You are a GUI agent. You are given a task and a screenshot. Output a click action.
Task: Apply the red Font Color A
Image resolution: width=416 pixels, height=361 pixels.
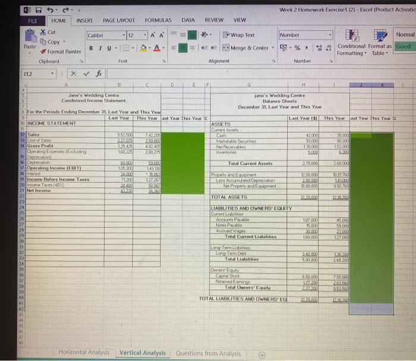point(157,48)
